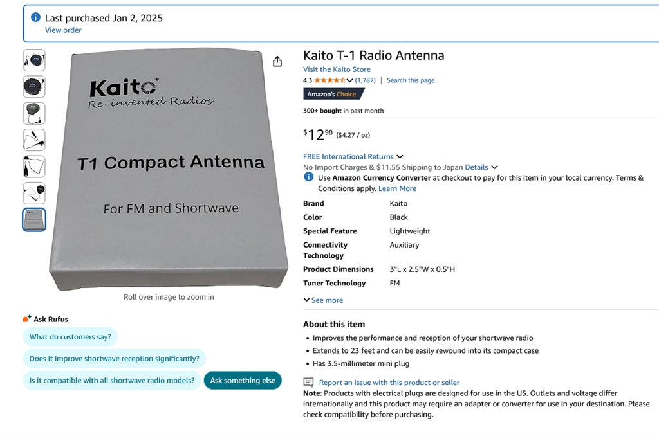
Task: Click the Rufus sparkle icon
Action: (x=27, y=318)
